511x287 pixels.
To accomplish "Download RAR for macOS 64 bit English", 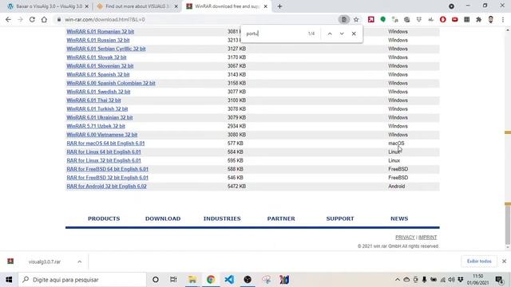I will tap(105, 143).
